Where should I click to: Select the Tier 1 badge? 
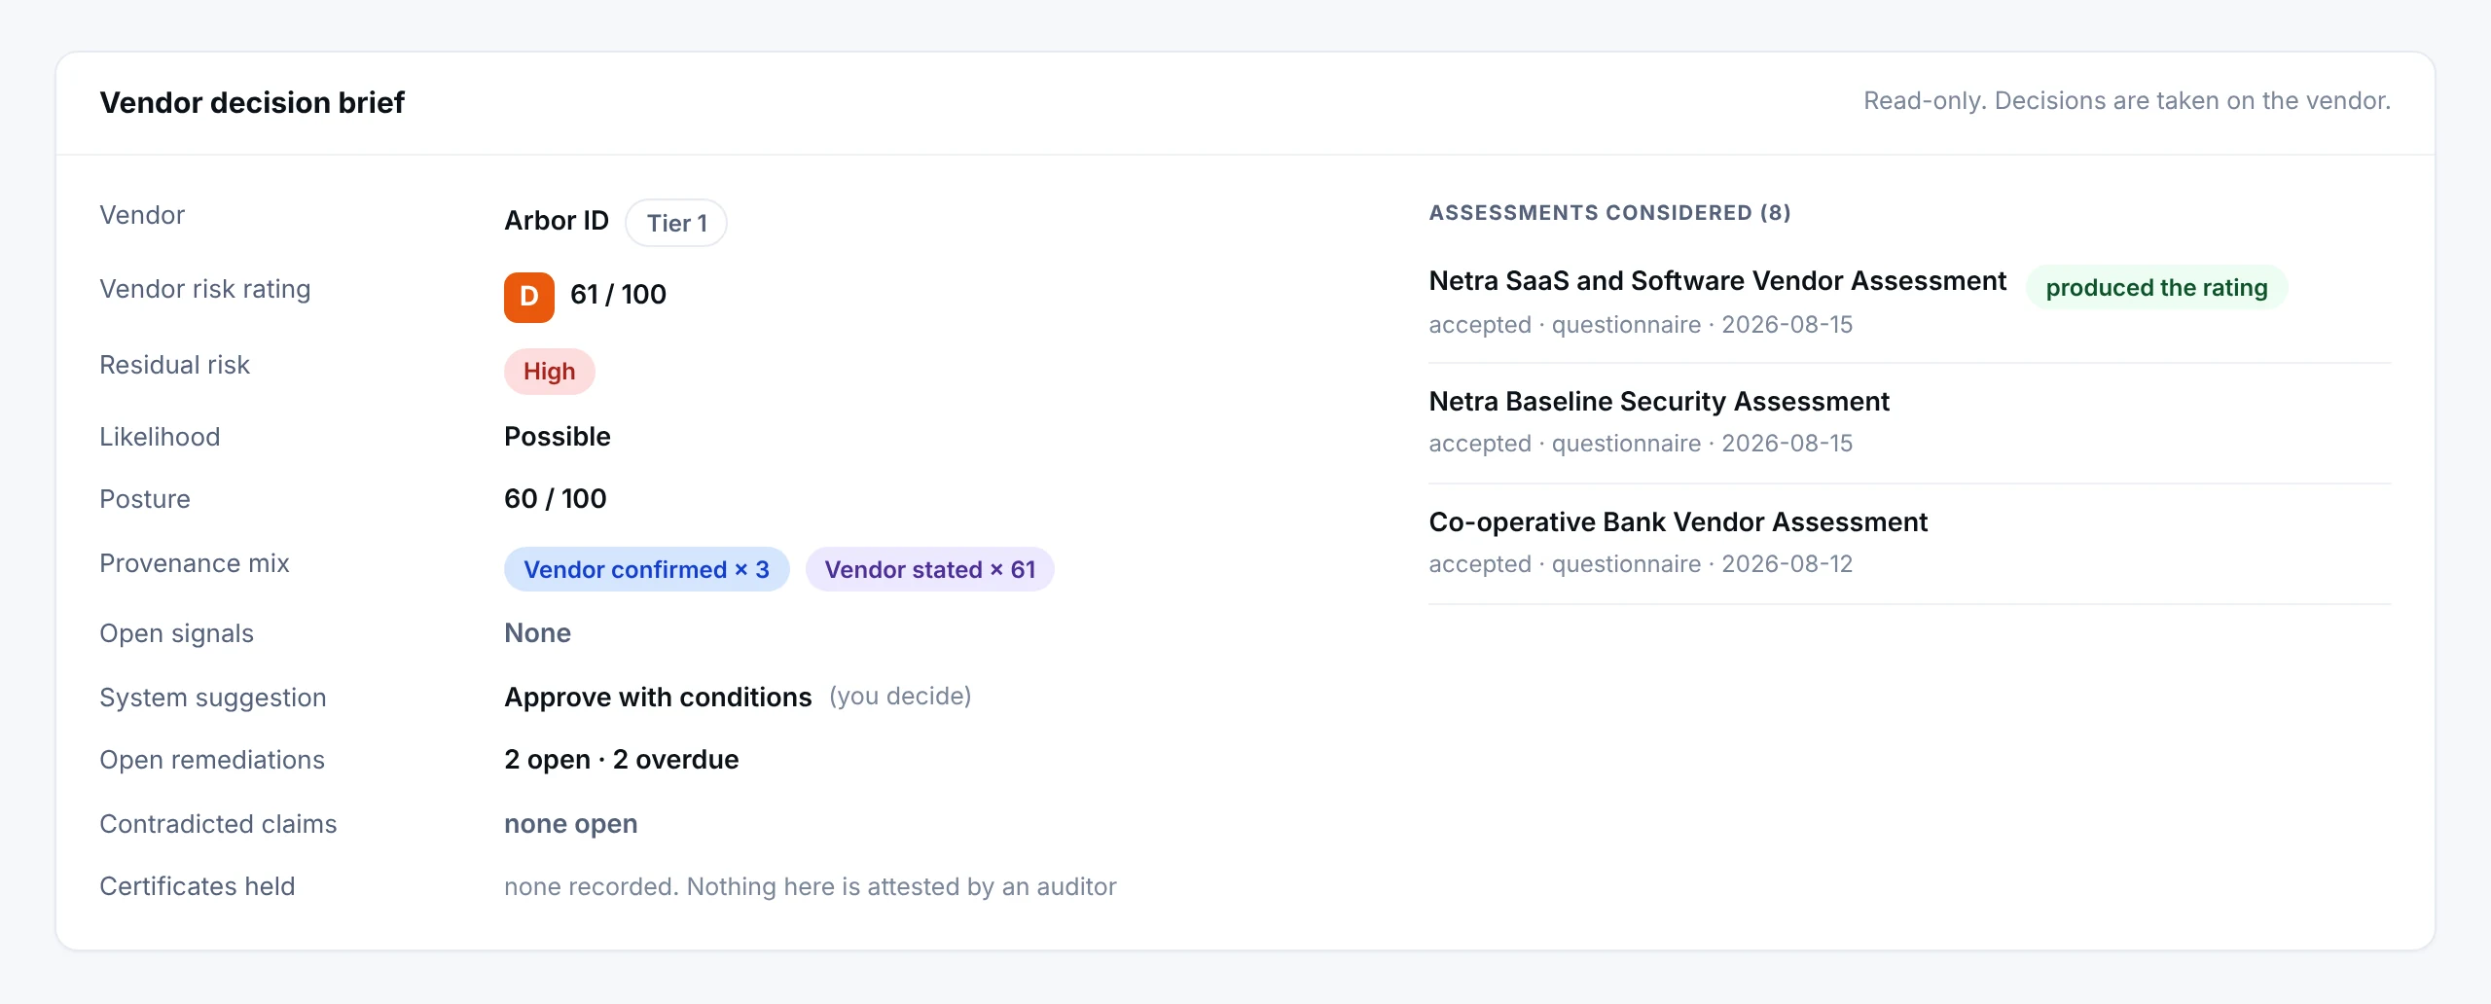tap(676, 223)
